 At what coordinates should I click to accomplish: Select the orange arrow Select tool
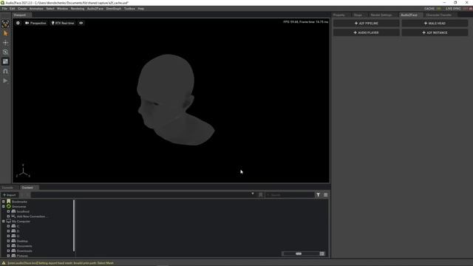(5, 33)
